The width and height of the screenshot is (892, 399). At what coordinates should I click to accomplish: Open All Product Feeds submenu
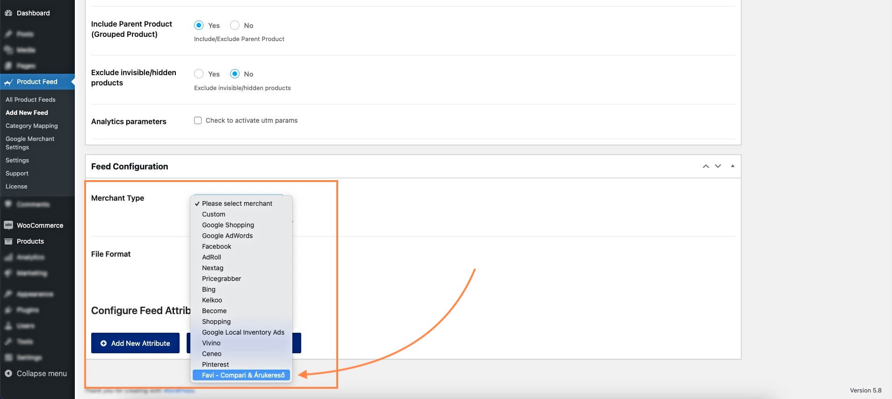coord(30,99)
